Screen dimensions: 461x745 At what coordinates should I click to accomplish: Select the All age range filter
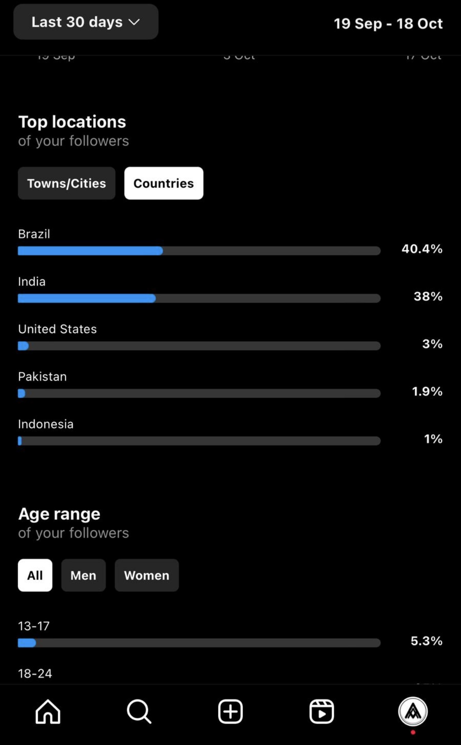(35, 575)
